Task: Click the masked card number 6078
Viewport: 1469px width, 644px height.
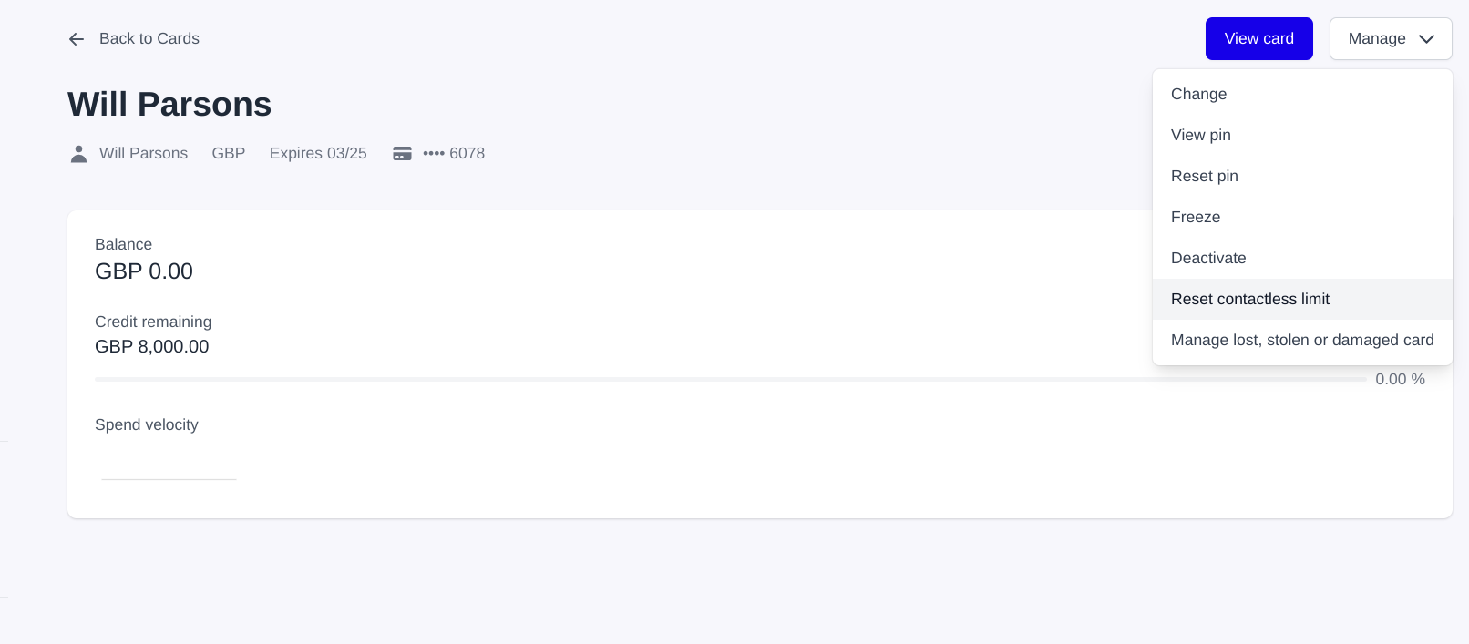Action: point(454,154)
